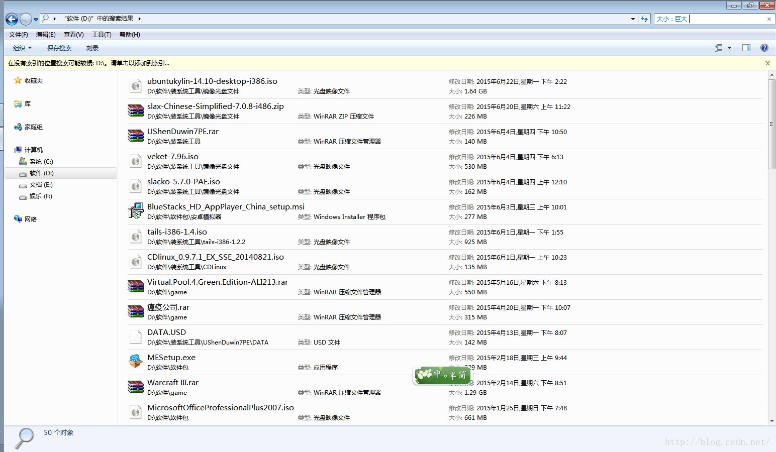776x452 pixels.
Task: Expand the 组织 dropdown
Action: click(22, 48)
